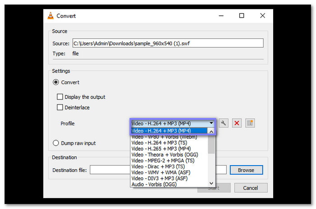316x209 pixels.
Task: Select the Convert radio button
Action: tap(56, 82)
